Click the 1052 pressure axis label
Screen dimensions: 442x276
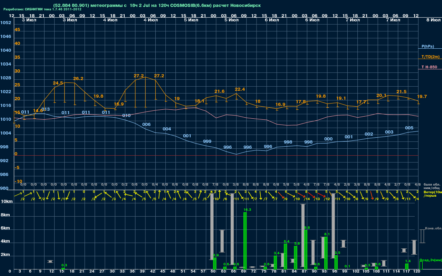click(6, 23)
